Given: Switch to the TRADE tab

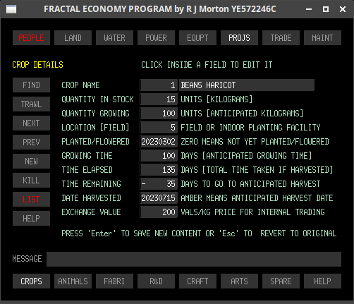Looking at the screenshot, I should 281,38.
